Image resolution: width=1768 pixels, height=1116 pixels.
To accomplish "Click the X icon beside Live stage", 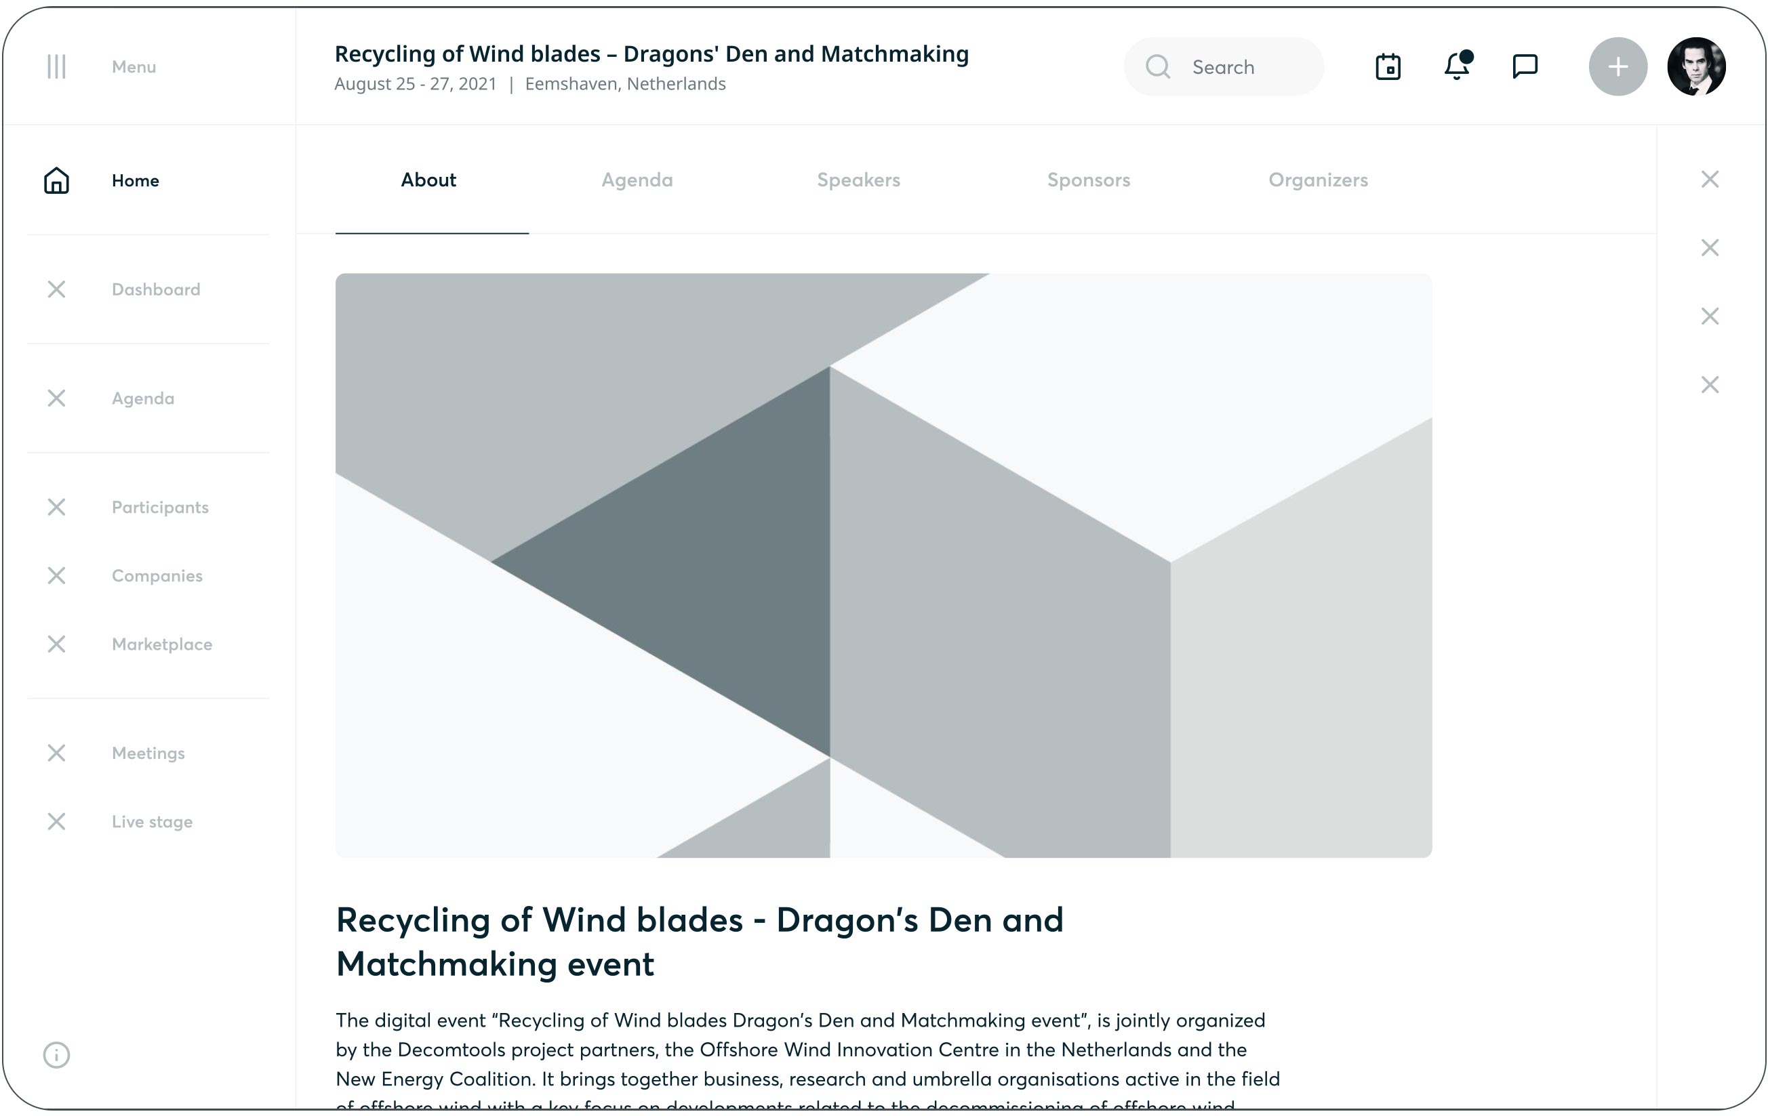I will [56, 821].
